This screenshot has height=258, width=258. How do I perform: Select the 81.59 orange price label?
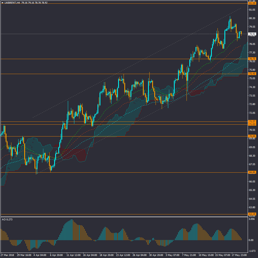click(252, 3)
